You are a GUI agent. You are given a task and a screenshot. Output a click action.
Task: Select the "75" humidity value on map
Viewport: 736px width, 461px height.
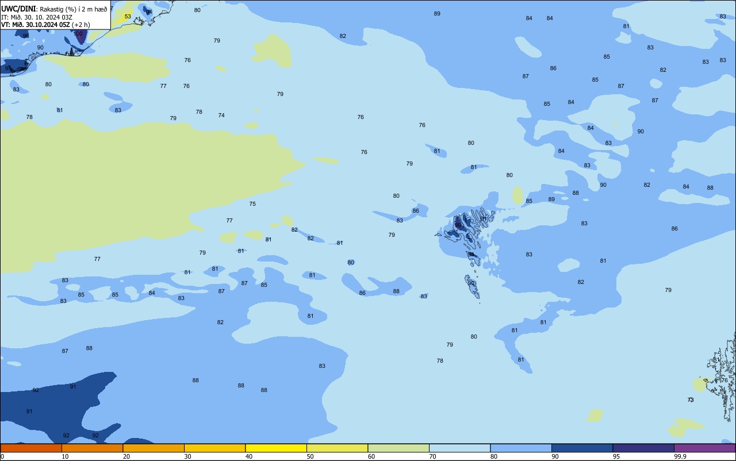click(x=252, y=204)
